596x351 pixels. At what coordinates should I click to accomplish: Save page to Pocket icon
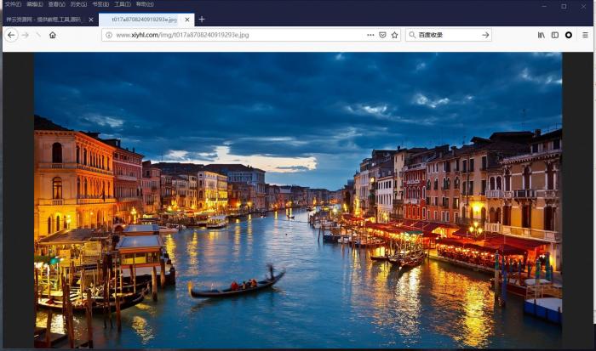coord(382,35)
